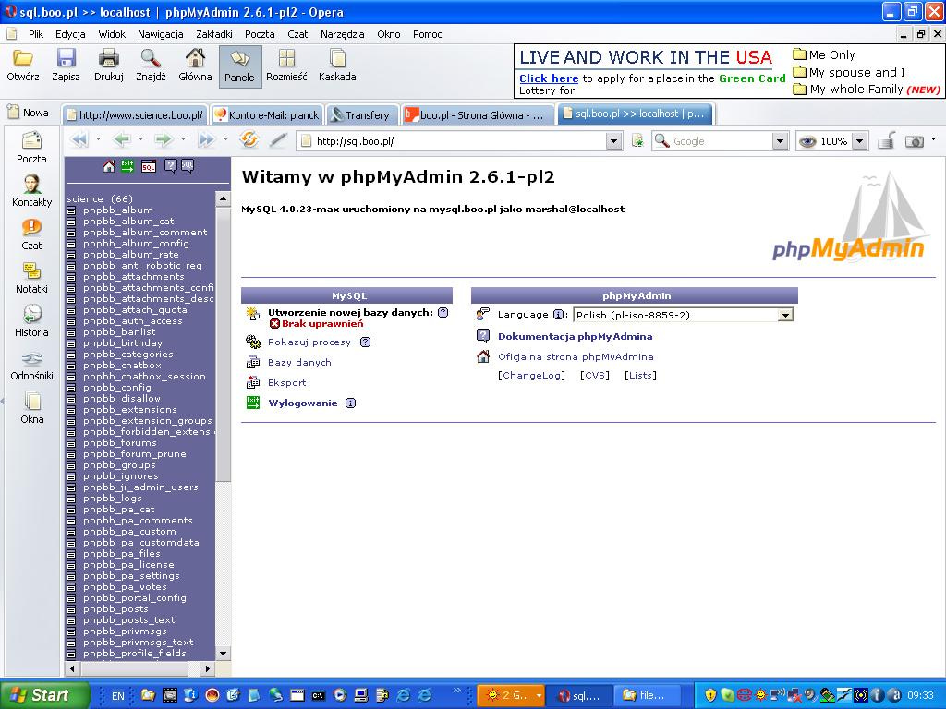
Task: Open phpMyAdmin home icon in left frame
Action: 109,166
